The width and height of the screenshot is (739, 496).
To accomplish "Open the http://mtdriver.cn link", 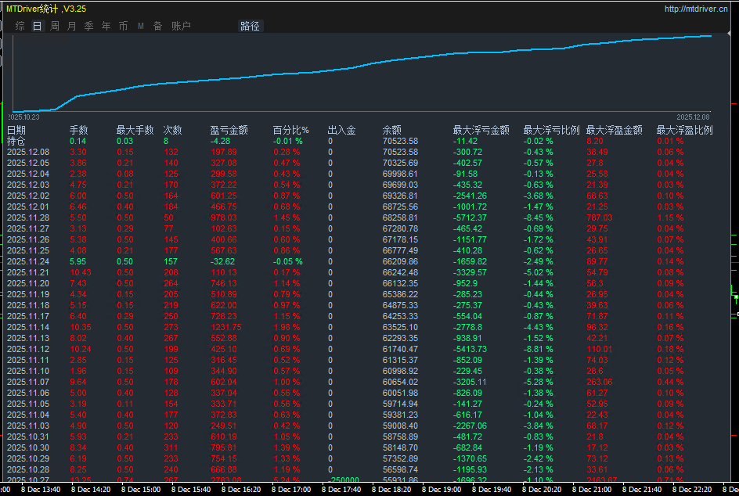I will point(696,9).
